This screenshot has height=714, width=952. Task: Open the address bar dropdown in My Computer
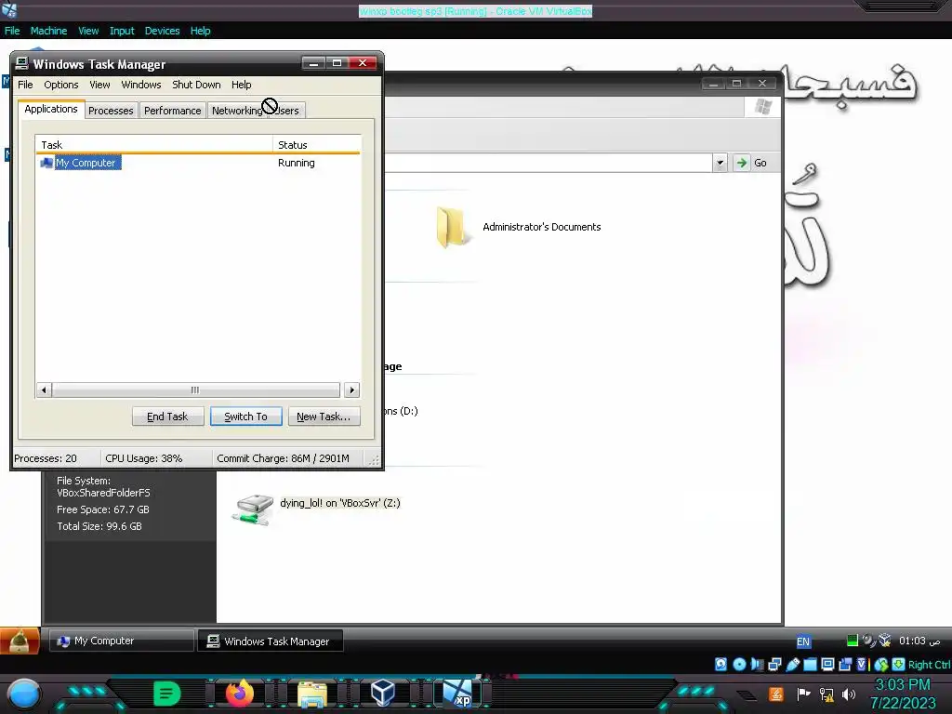pyautogui.click(x=721, y=163)
